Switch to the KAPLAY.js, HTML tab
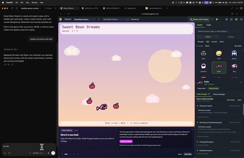This screenshot has width=244, height=158. (x=90, y=8)
